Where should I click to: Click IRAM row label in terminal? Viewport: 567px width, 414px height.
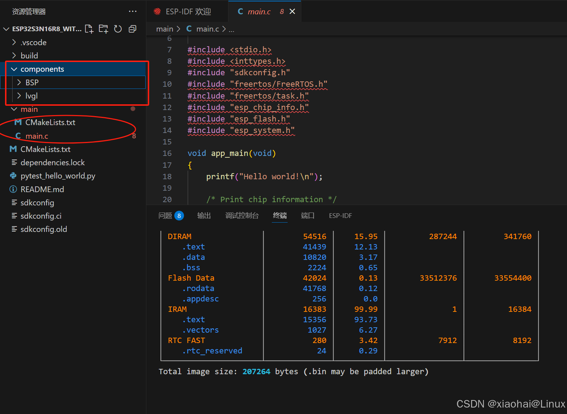pos(177,309)
